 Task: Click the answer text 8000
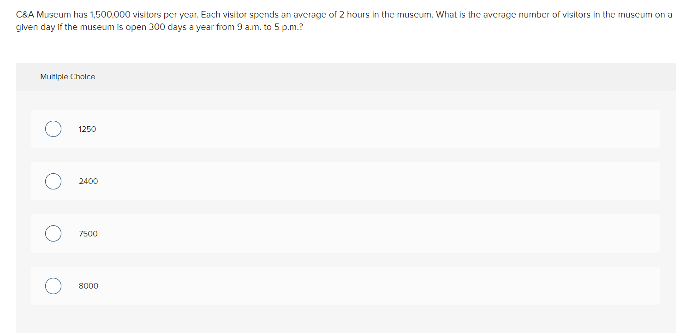89,286
